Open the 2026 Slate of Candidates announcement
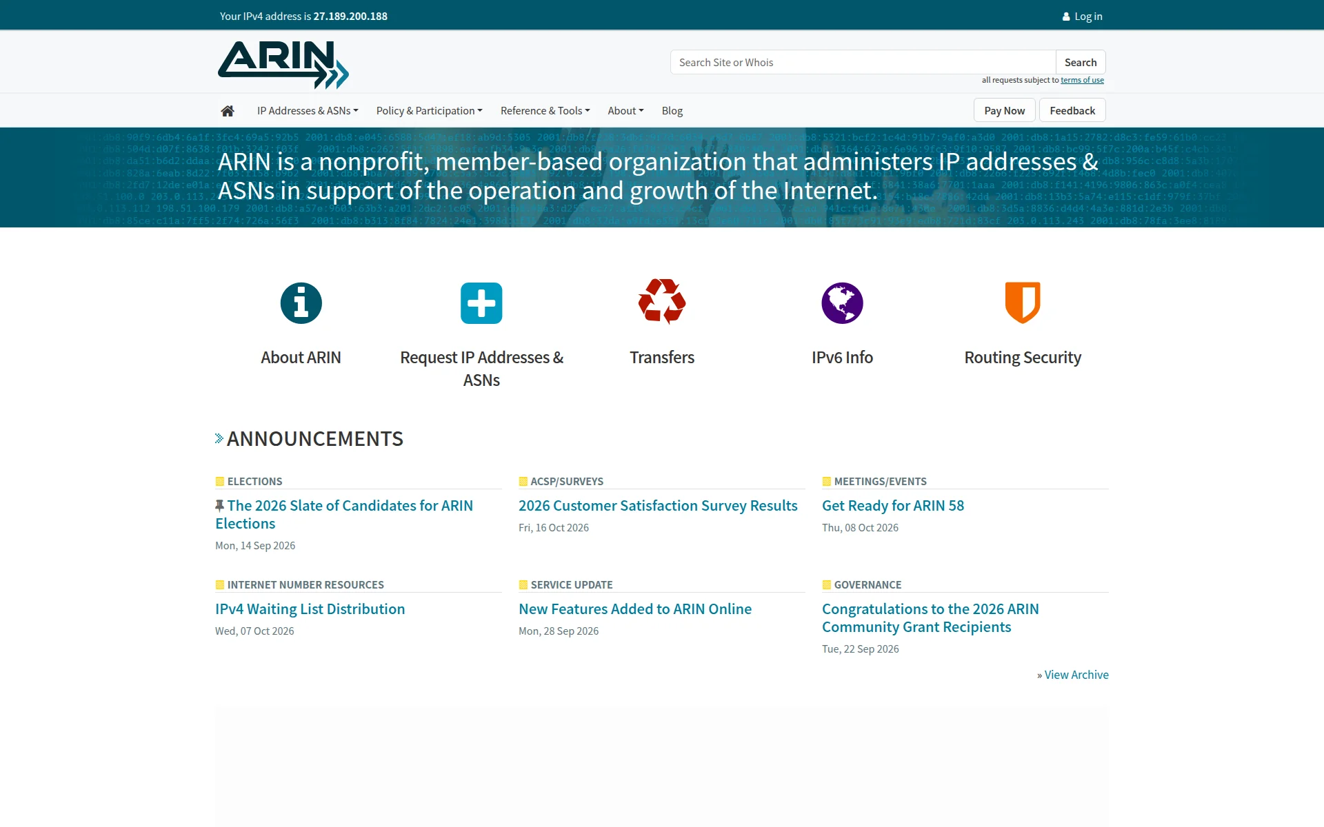 pos(344,514)
